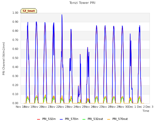Select the PRI_532out legend label
This screenshot has height=124, width=165.
95,119
